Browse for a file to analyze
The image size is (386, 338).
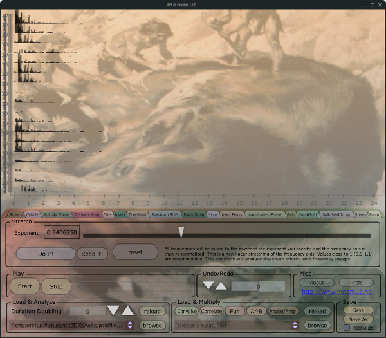tap(152, 325)
